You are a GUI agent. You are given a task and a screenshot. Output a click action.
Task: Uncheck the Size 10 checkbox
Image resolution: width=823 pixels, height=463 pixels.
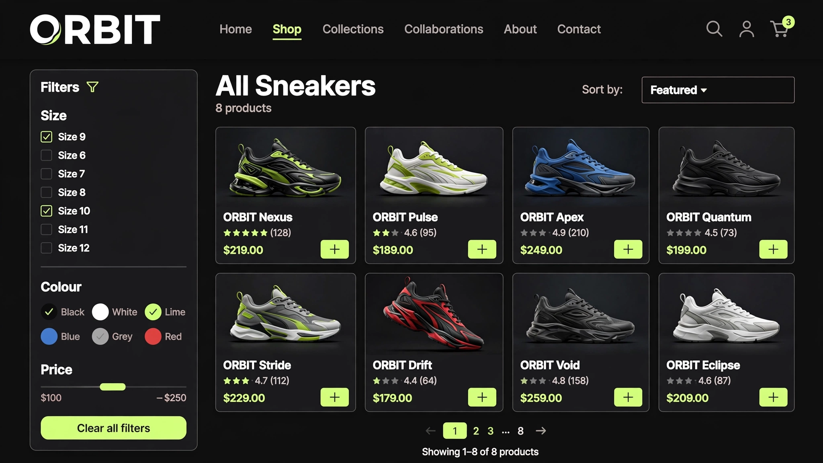(46, 211)
